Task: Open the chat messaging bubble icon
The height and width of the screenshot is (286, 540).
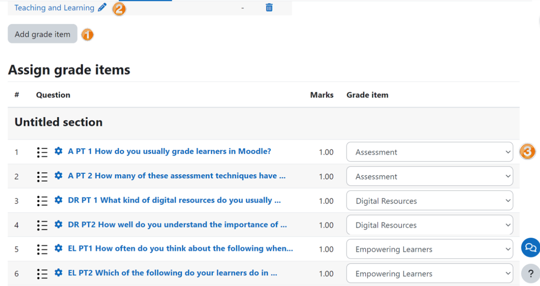Action: point(530,248)
